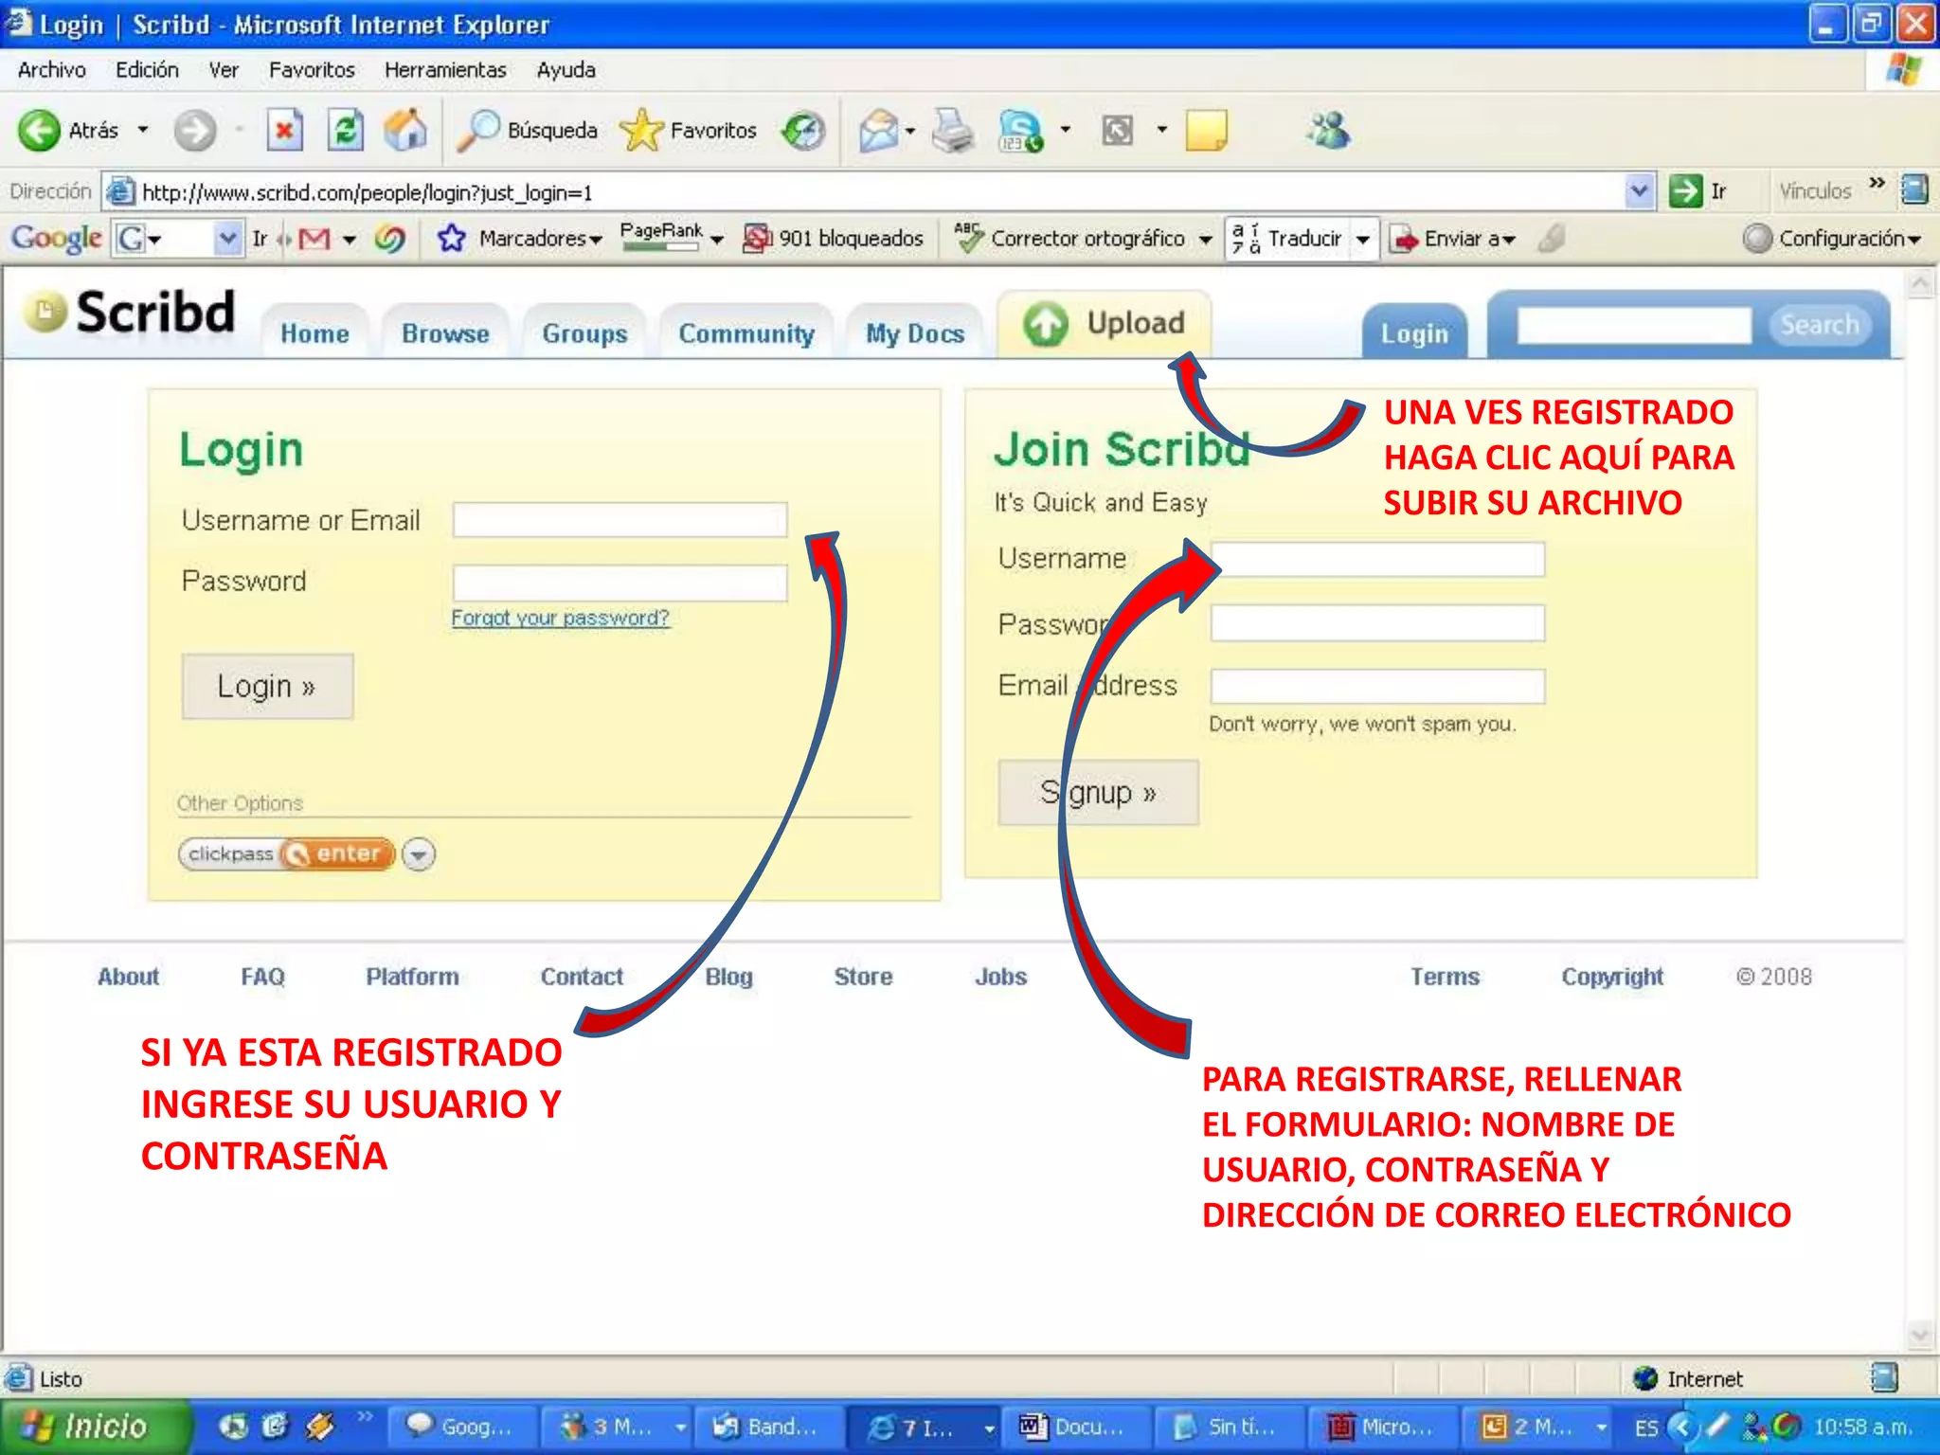This screenshot has width=1940, height=1455.
Task: Open Google toolbar Configuración
Action: tap(1832, 239)
